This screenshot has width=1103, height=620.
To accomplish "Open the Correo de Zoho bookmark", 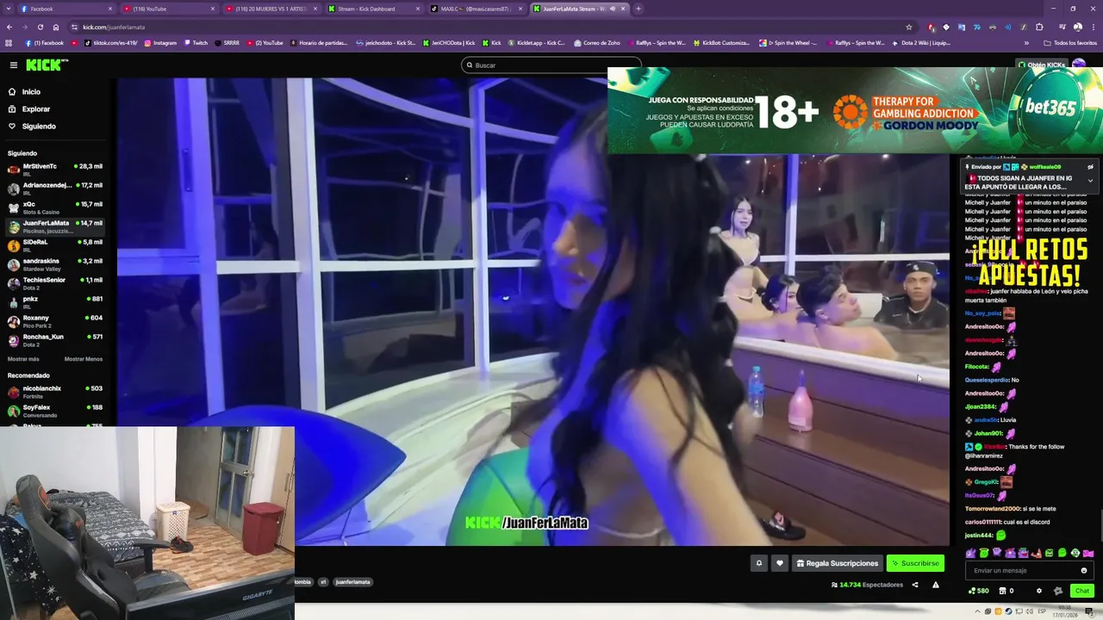I will [596, 42].
